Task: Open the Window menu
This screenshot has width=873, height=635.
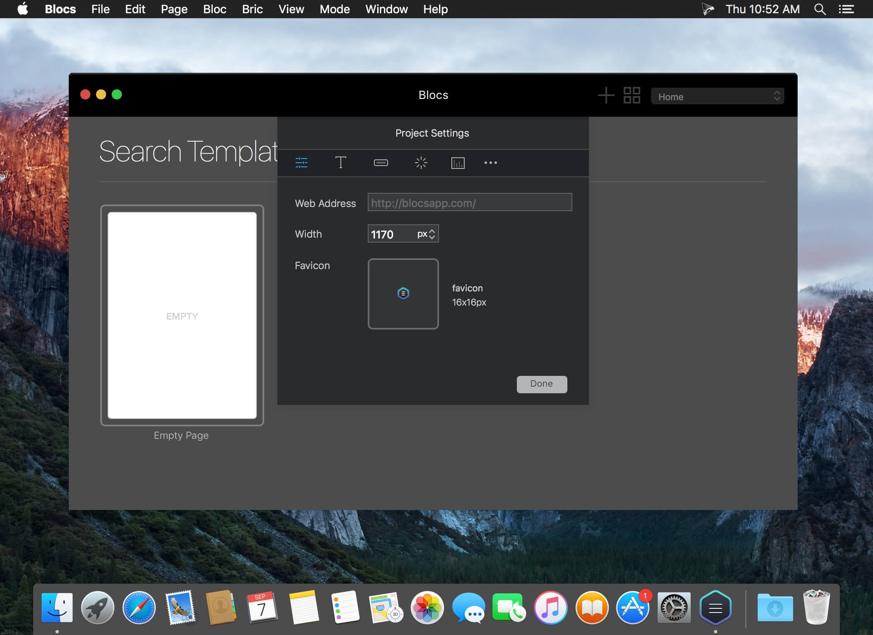Action: 386,9
